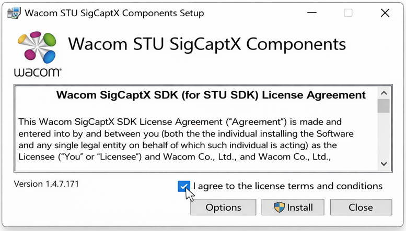Click the empty scrollbar track below the thumb
This screenshot has width=406, height=231.
[x=384, y=136]
